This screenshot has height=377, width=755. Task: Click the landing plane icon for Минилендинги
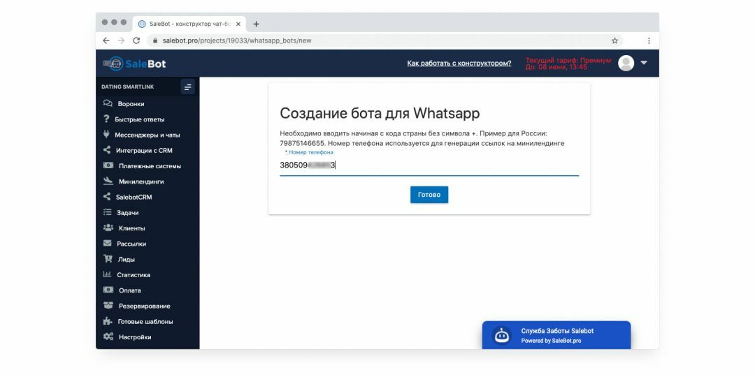pyautogui.click(x=108, y=182)
